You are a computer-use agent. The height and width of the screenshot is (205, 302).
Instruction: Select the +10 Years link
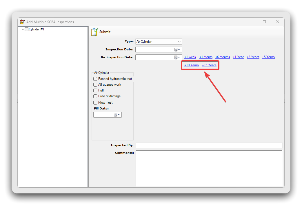191,65
